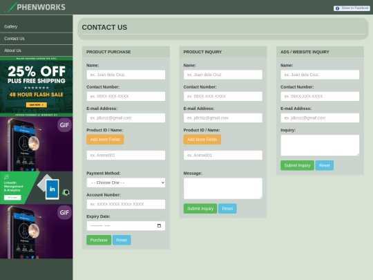Viewport: 373px width, 280px height.
Task: Click Submit Inquiry in Ads / Website Inquiry
Action: pos(297,165)
